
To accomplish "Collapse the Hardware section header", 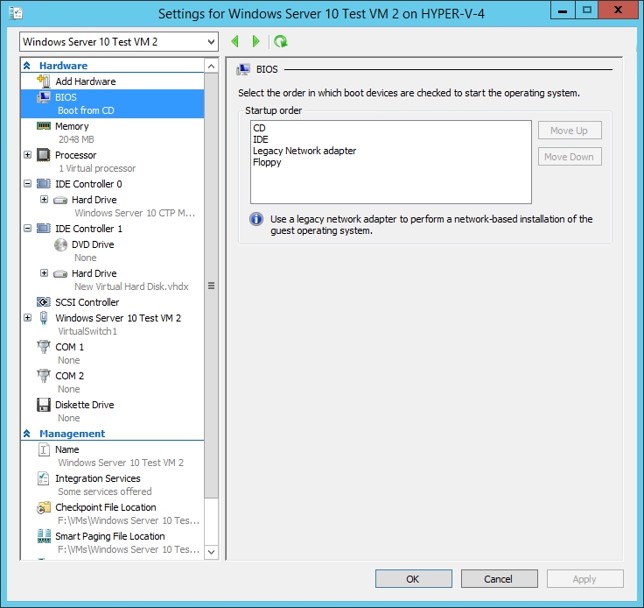I will point(27,66).
